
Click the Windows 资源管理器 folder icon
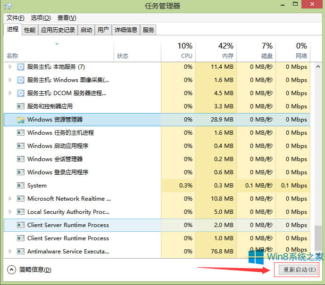(20, 120)
